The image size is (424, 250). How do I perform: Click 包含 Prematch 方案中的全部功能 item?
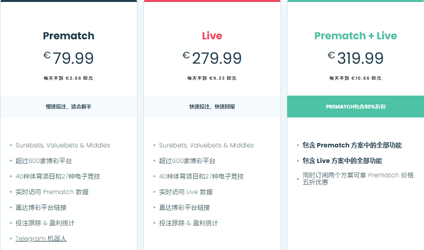pos(352,145)
